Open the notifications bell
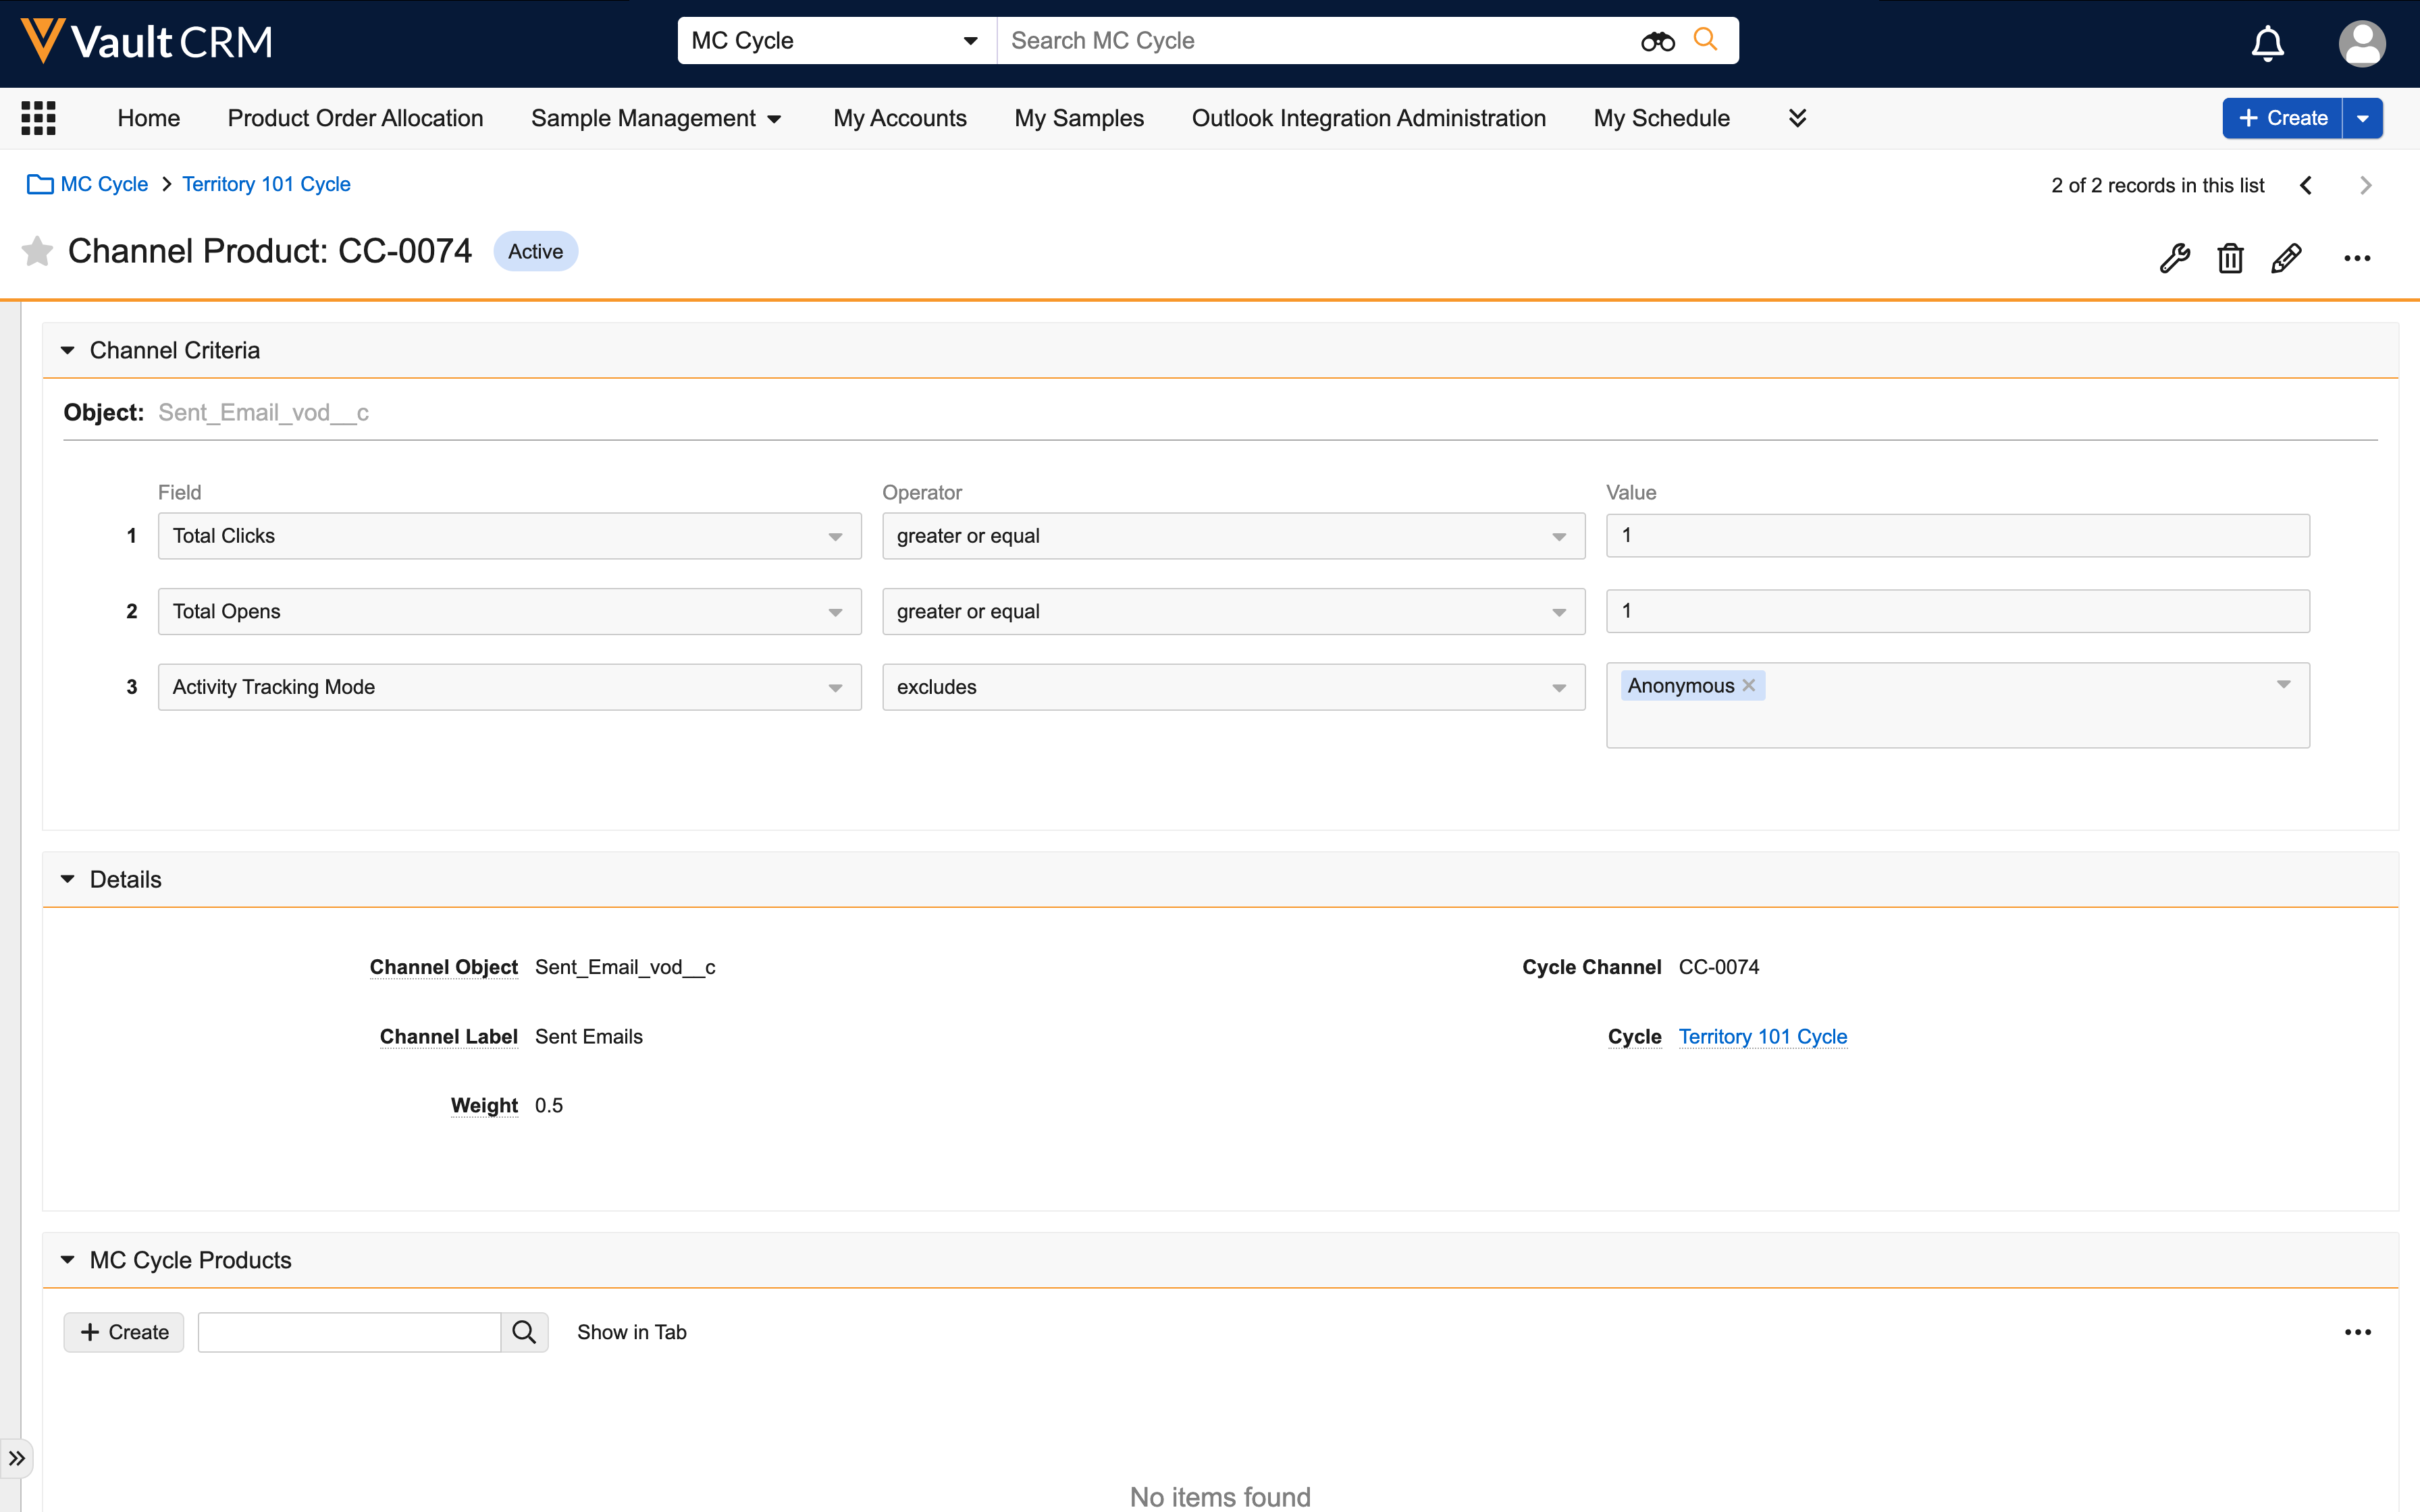Image resolution: width=2420 pixels, height=1512 pixels. click(2267, 43)
